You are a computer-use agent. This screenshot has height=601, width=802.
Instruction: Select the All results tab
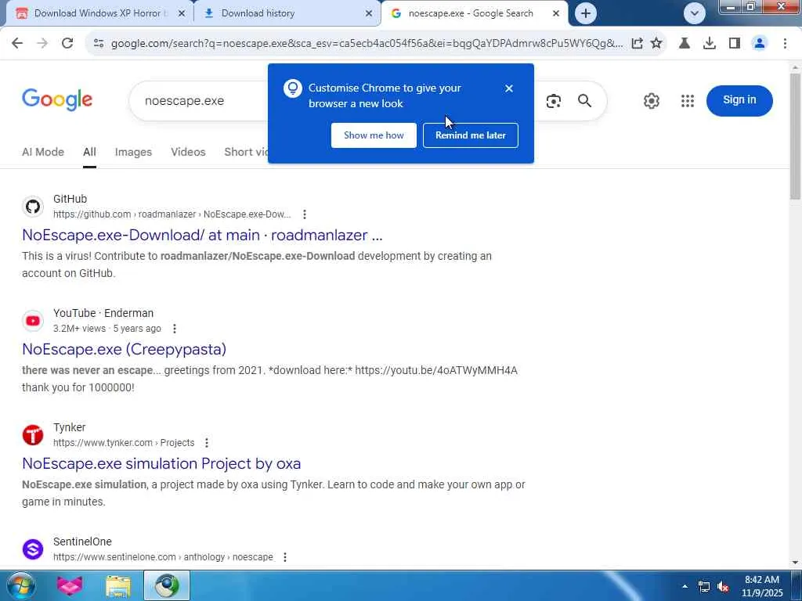click(x=89, y=152)
